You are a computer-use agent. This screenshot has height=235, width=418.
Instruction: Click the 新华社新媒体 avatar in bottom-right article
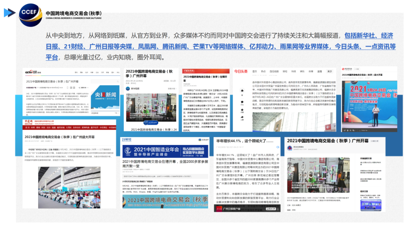pos(290,148)
